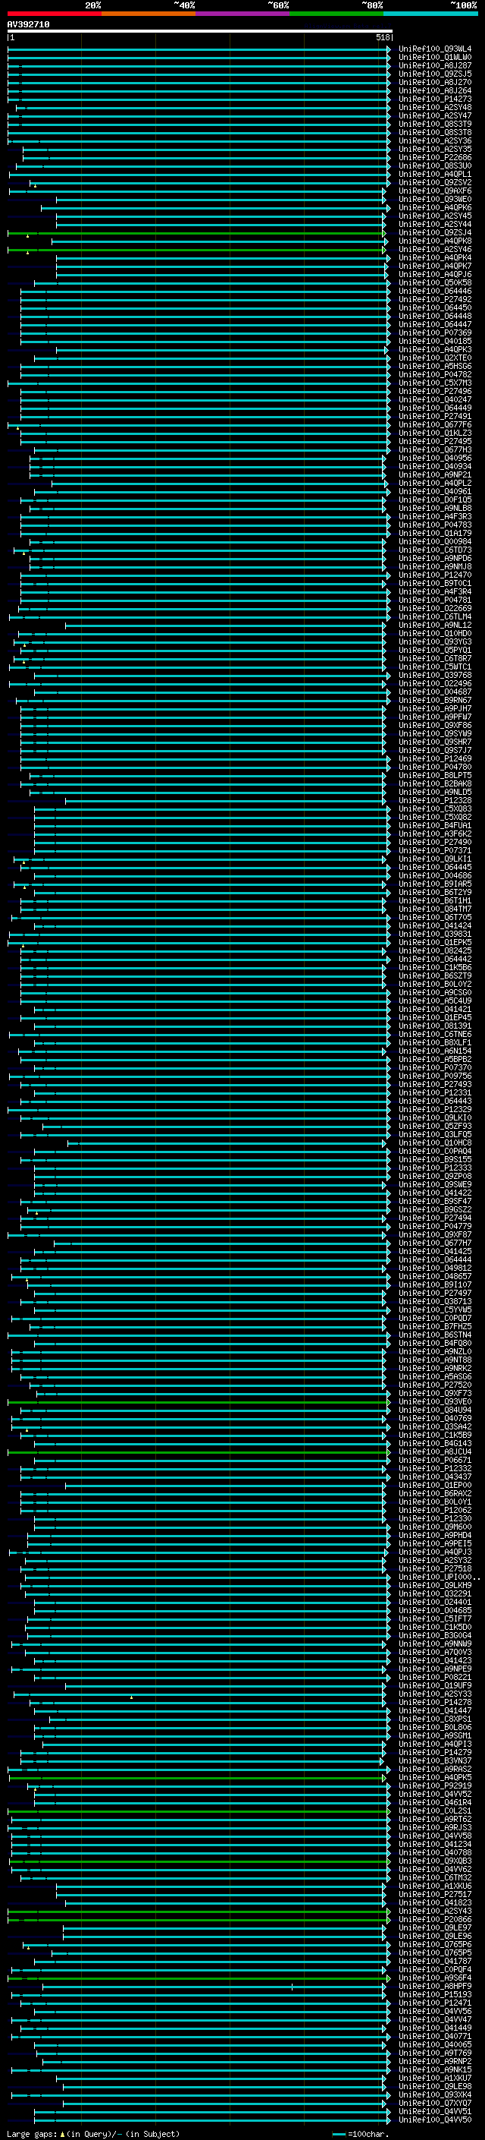Screen dimensions: 485x2140
Task: Select the UniRef100_Q40934 label
Action: click(434, 467)
